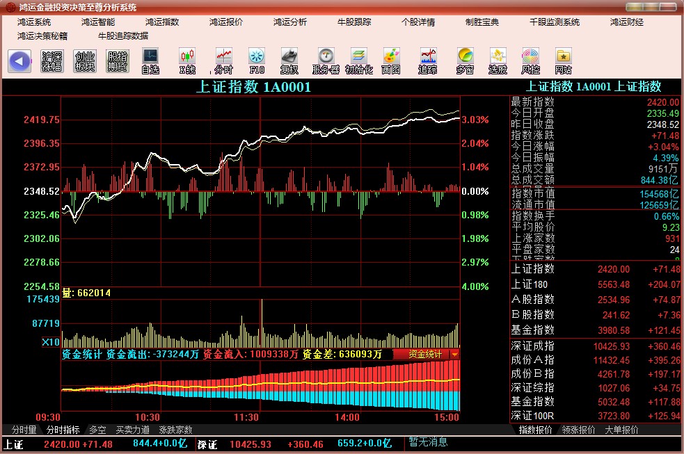Select the 成份A指 row

point(596,360)
